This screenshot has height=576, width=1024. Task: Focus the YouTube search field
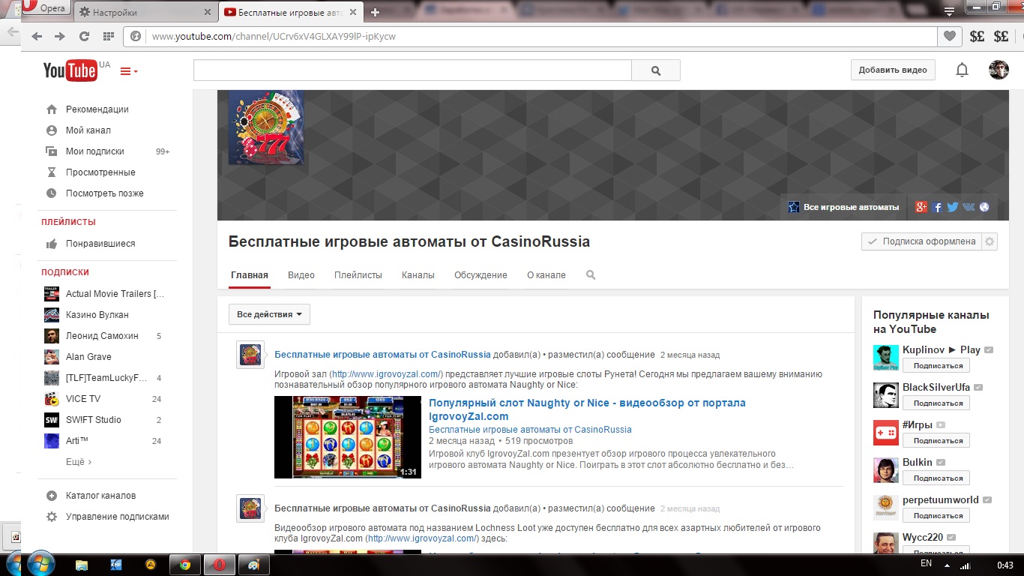point(412,70)
